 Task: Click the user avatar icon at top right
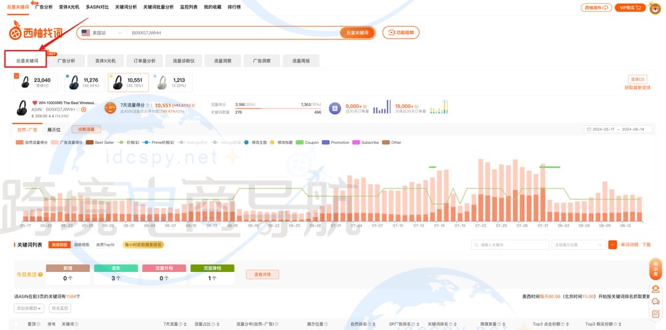(655, 8)
